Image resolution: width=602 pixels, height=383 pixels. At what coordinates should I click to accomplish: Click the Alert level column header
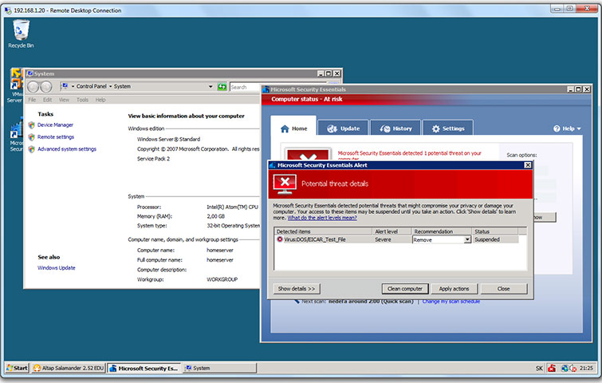392,231
